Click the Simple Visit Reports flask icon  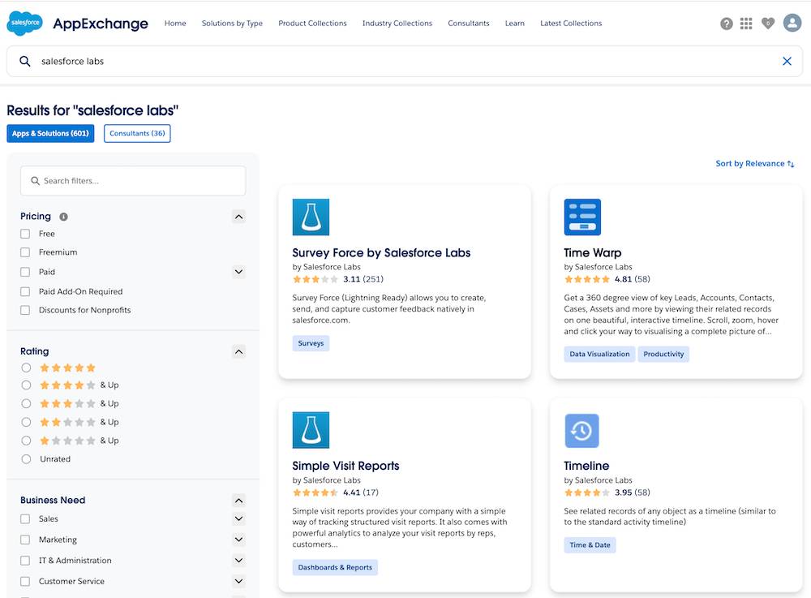(x=311, y=430)
